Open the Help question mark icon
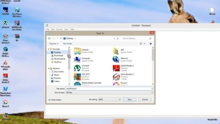The image size is (220, 124). click(x=151, y=44)
